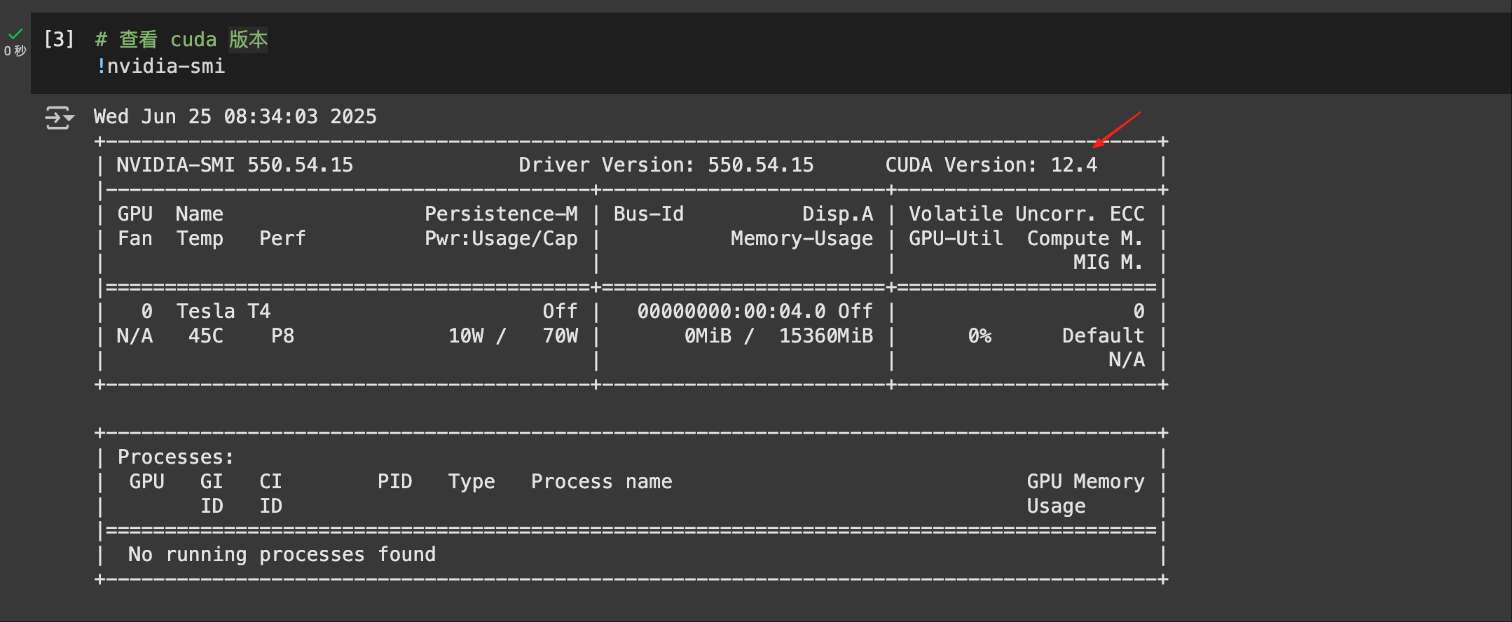The image size is (1512, 622).
Task: Click the '0%' GPU utilization value
Action: (980, 336)
